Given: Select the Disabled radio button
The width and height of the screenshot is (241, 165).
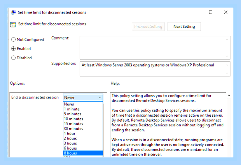Looking at the screenshot, I should coord(13,58).
